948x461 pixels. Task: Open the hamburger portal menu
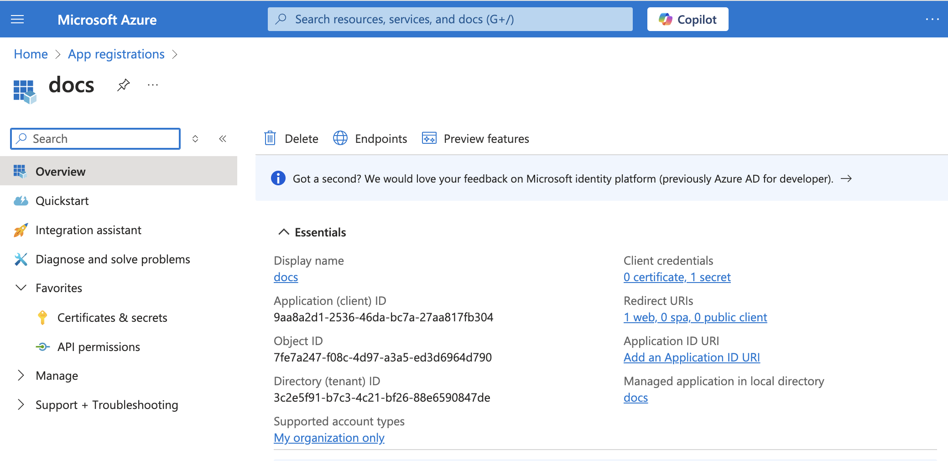tap(17, 19)
